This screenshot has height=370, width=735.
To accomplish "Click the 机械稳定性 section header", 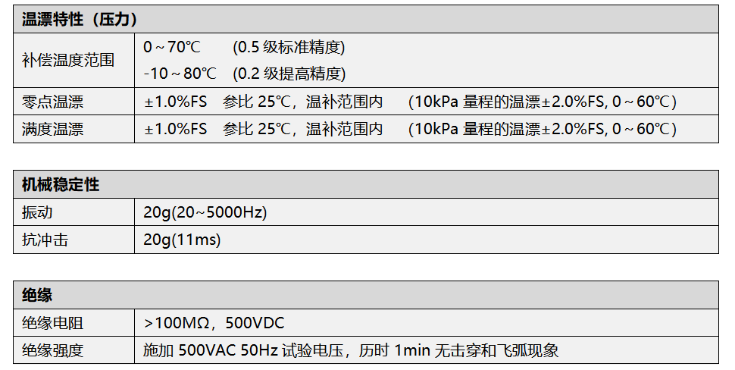I will tap(61, 184).
